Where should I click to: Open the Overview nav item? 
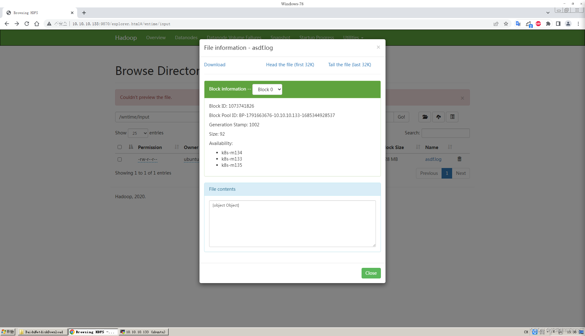[156, 37]
